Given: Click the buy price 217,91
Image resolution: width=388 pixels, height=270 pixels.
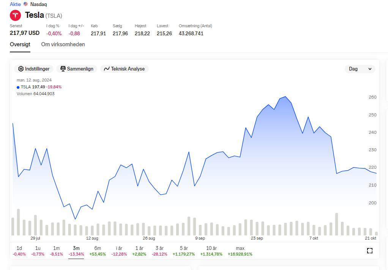Looking at the screenshot, I should [x=98, y=33].
